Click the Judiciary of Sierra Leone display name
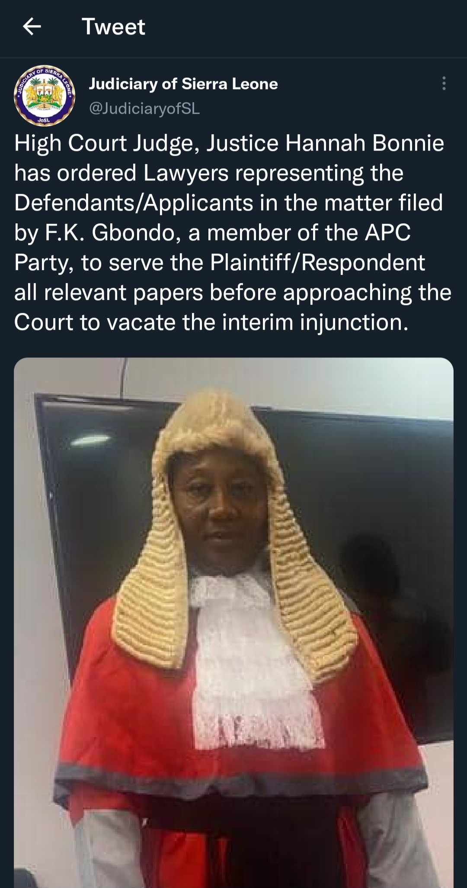Screen dimensions: 467x888 183,84
